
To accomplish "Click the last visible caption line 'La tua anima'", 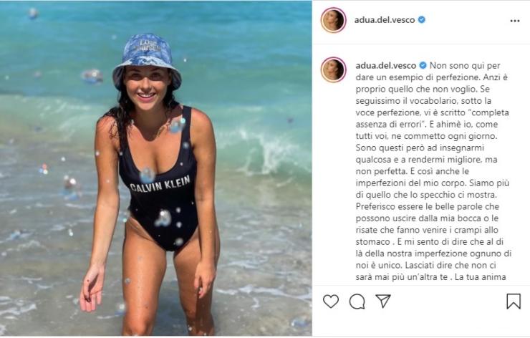I will (481, 277).
